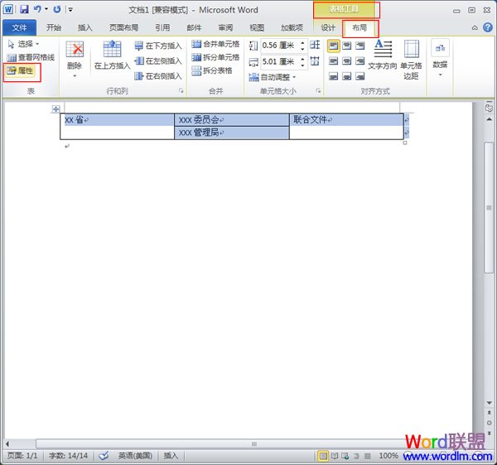Click 英语(美国) language in status bar

pos(135,456)
